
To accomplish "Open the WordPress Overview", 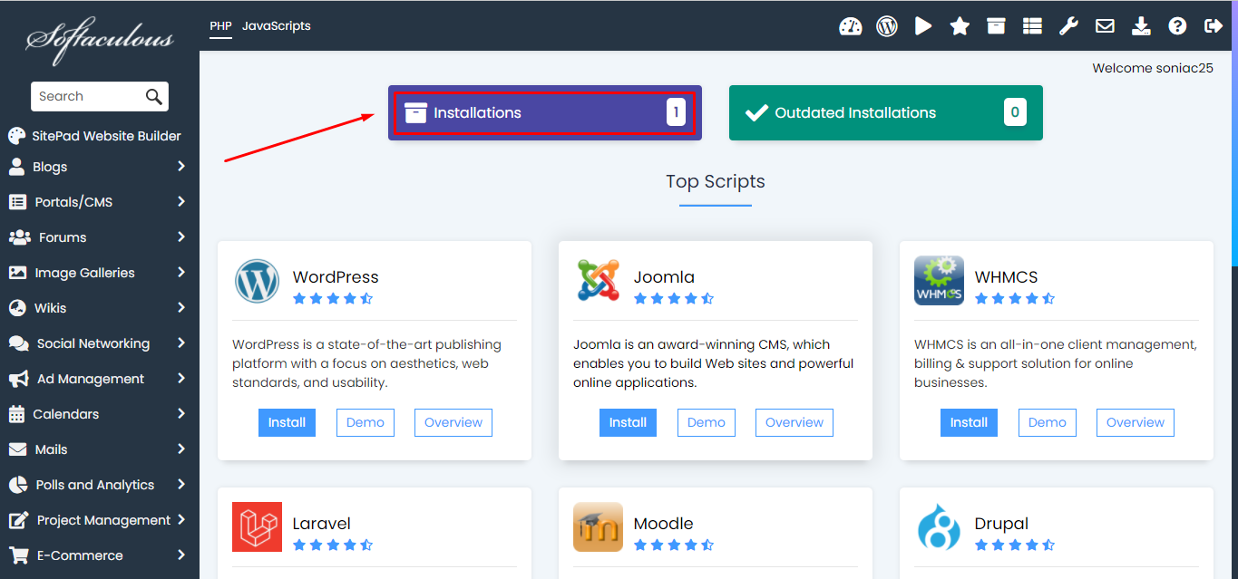I will pyautogui.click(x=453, y=422).
